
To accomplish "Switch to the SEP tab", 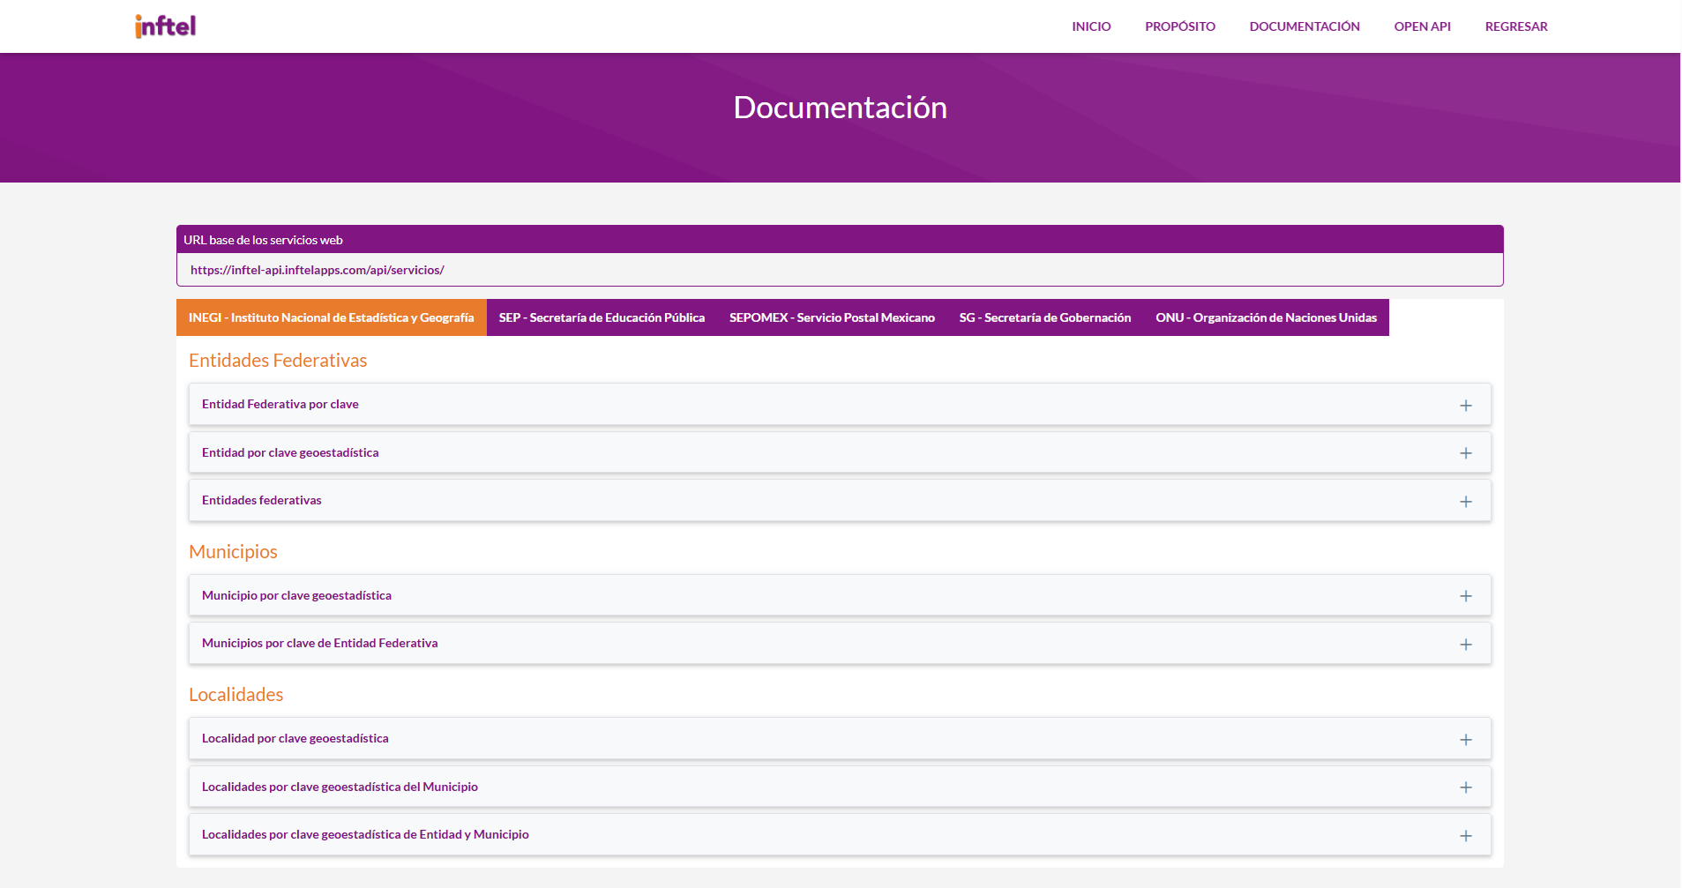I will (x=602, y=317).
